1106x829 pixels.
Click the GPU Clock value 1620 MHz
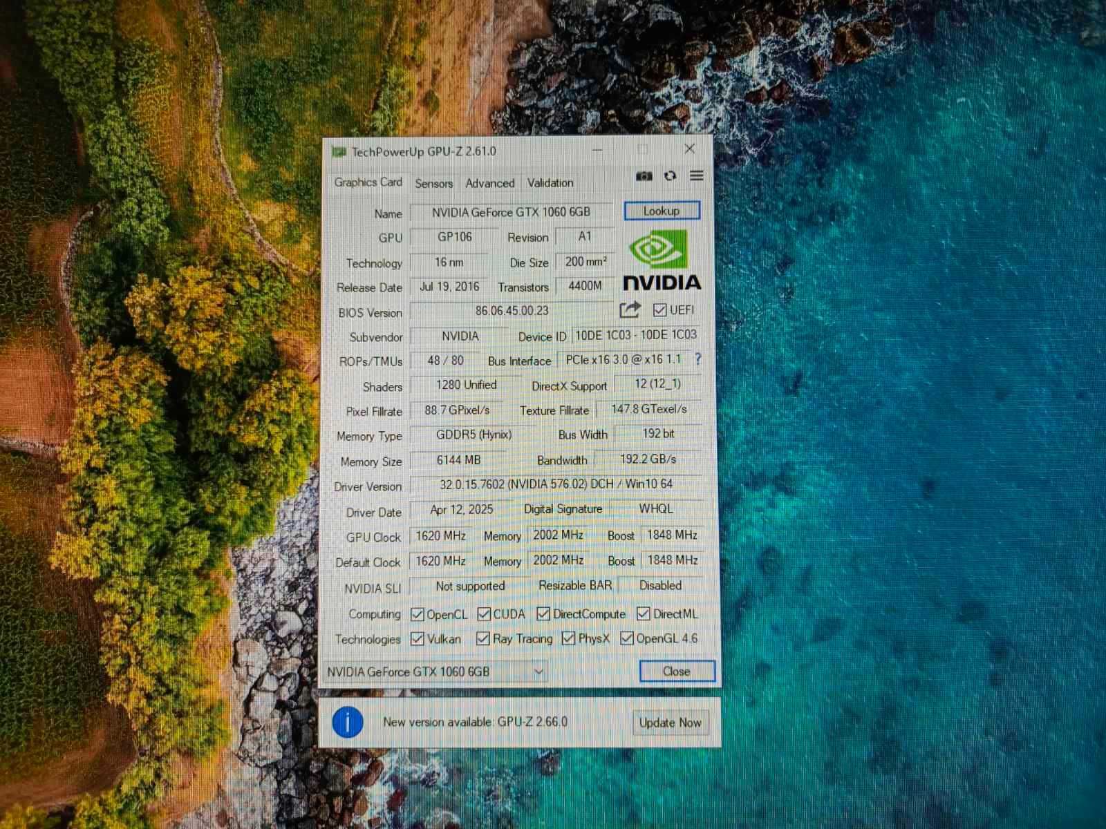[440, 536]
